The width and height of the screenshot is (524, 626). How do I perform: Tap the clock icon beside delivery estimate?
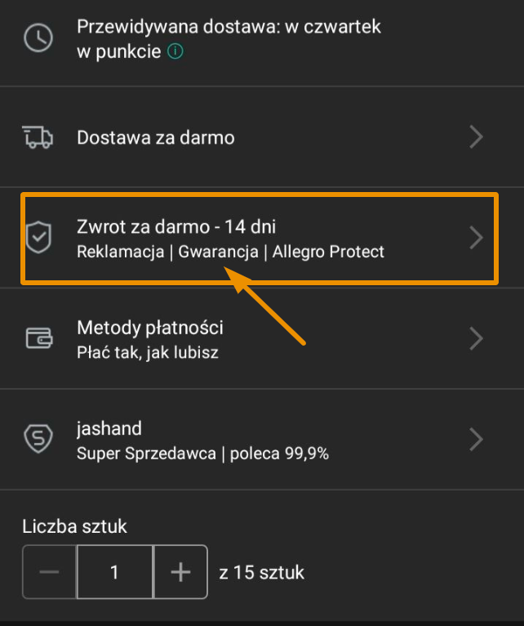coord(38,38)
